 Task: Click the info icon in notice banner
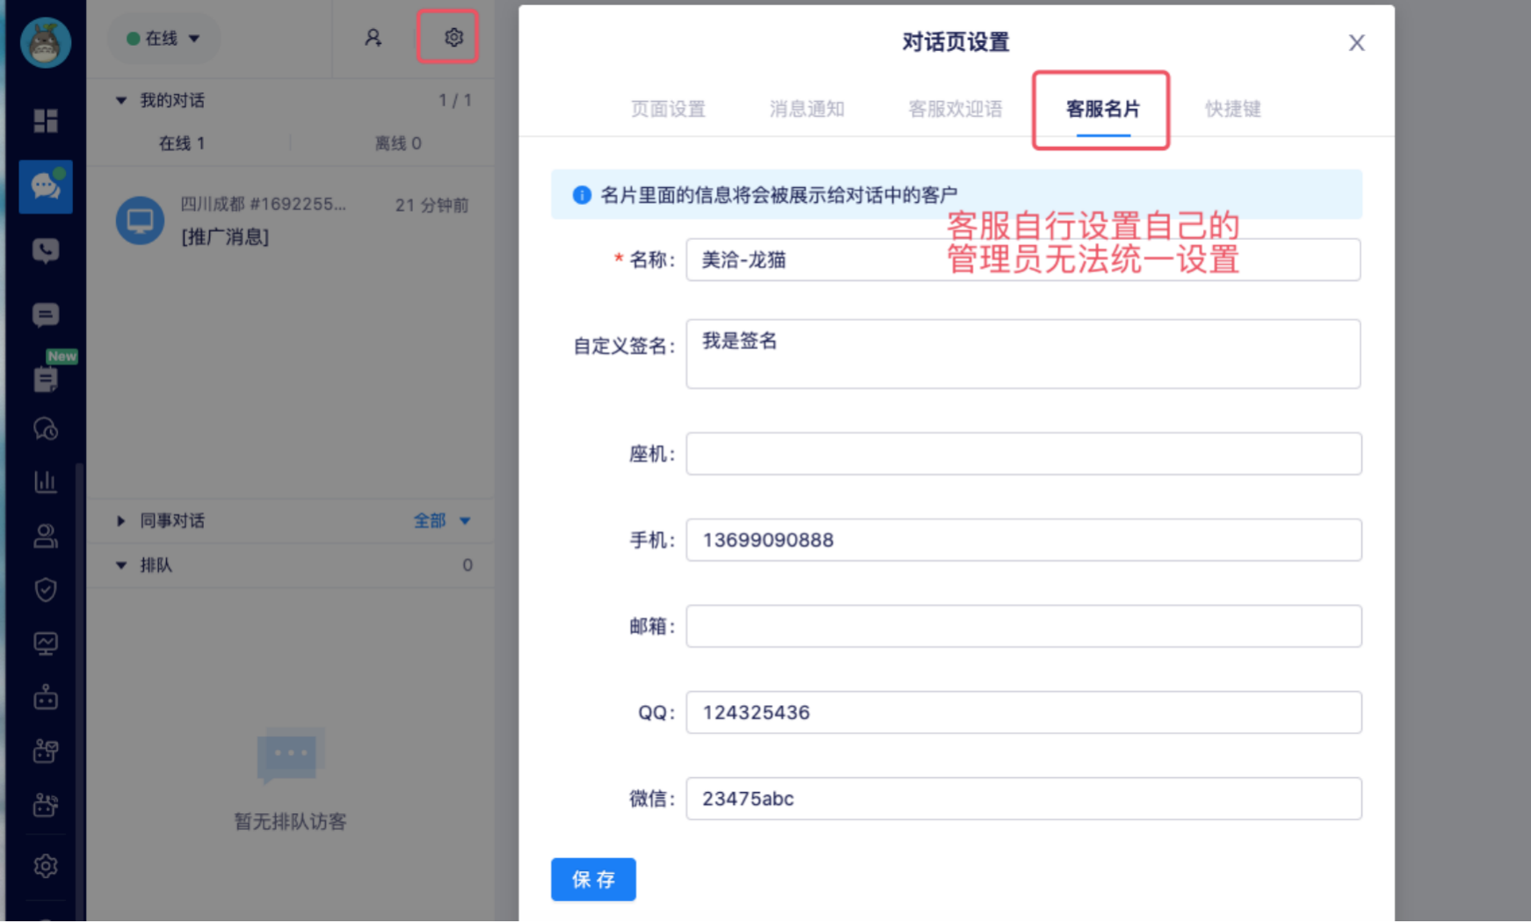pos(582,195)
